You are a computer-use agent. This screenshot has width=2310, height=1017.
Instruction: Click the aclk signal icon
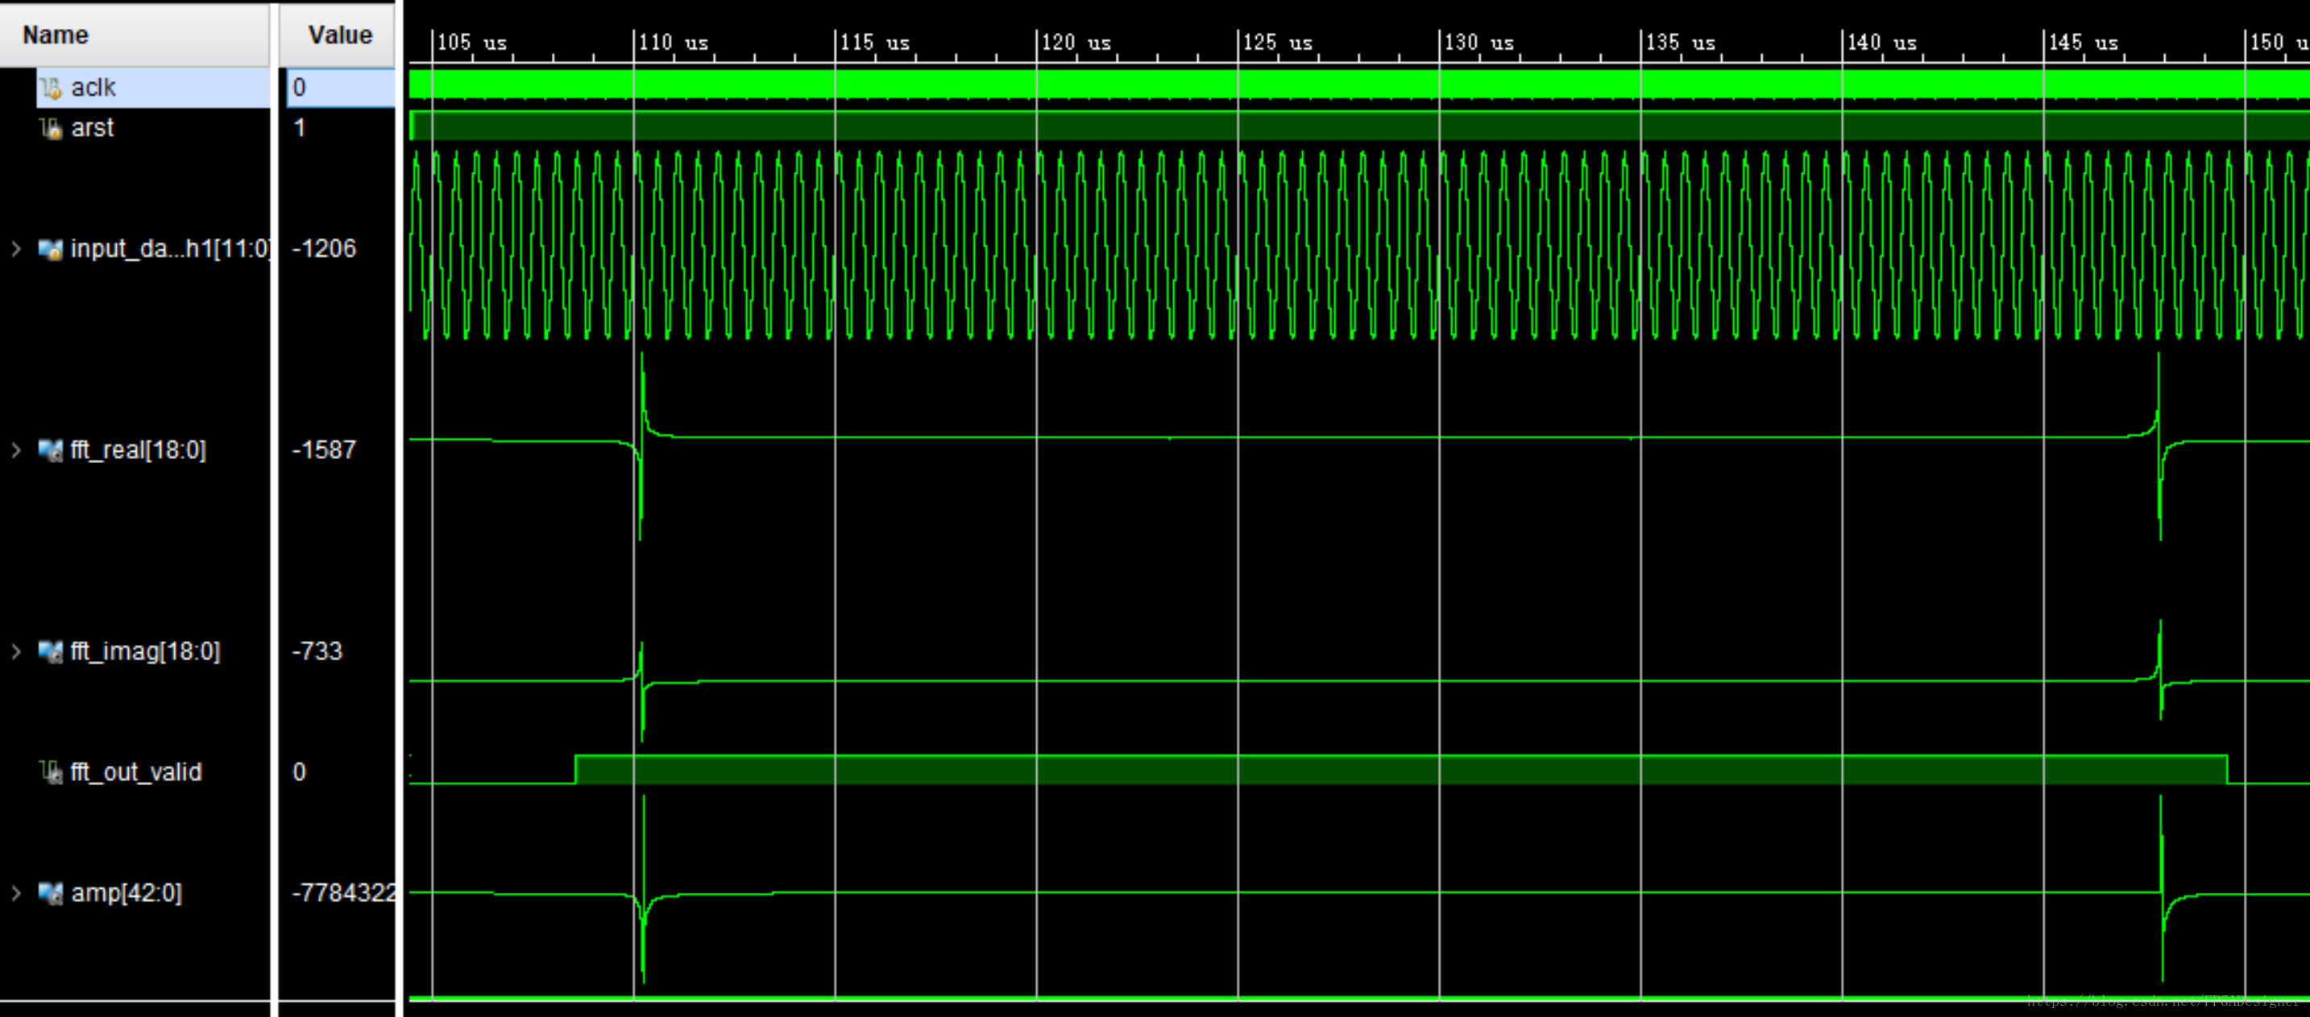point(50,88)
